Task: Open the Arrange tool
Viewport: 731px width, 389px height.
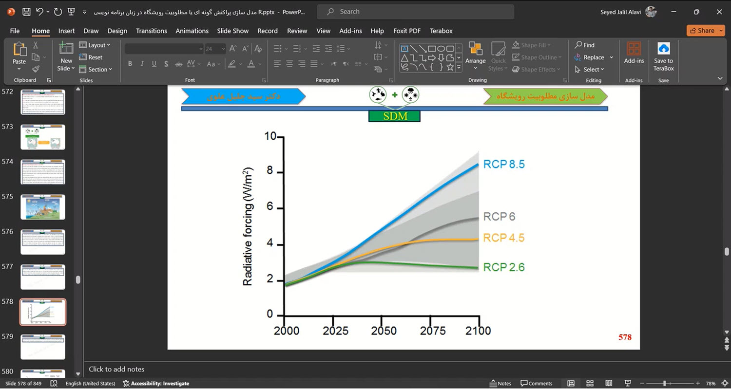Action: [x=475, y=53]
